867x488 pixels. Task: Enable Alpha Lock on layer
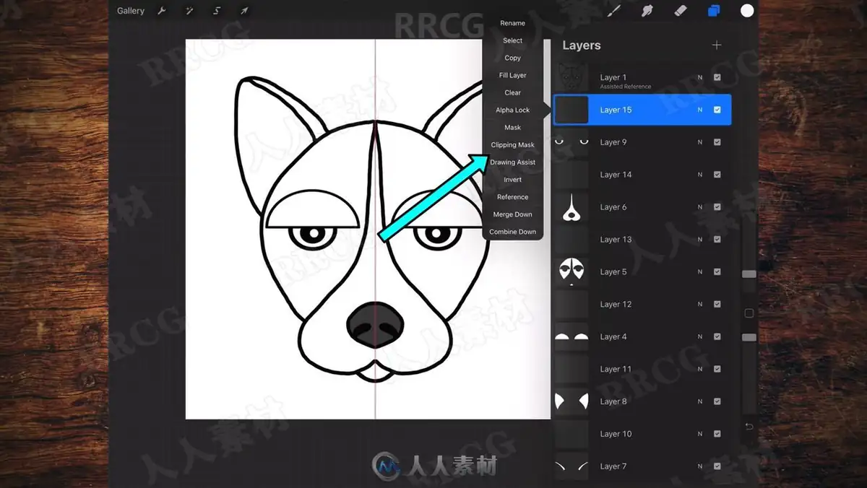click(513, 110)
